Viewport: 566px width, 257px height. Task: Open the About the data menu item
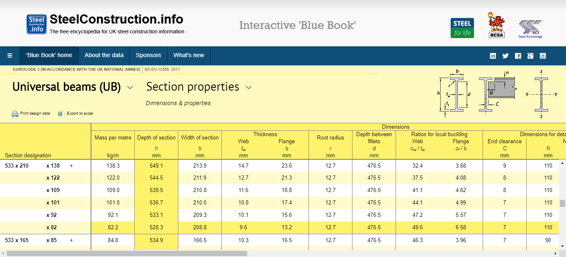(104, 55)
